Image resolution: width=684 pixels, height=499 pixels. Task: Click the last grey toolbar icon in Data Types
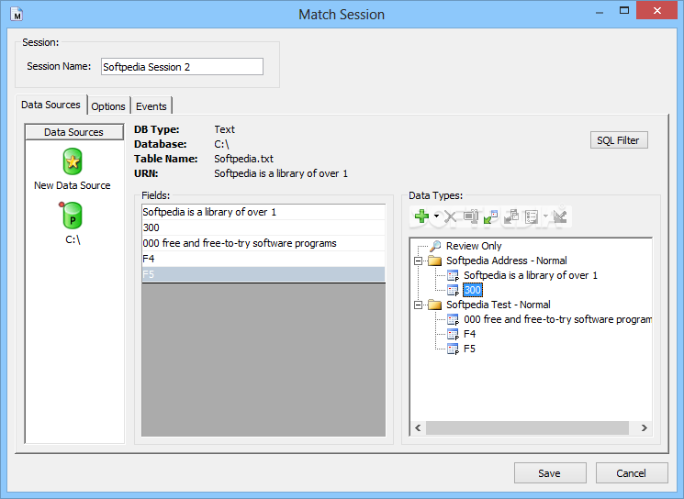[560, 216]
